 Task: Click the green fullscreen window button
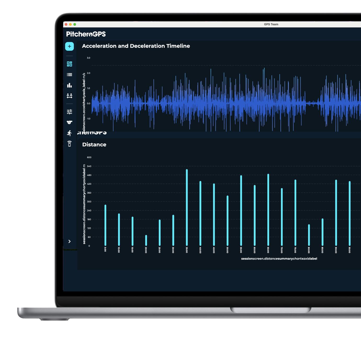coord(75,24)
